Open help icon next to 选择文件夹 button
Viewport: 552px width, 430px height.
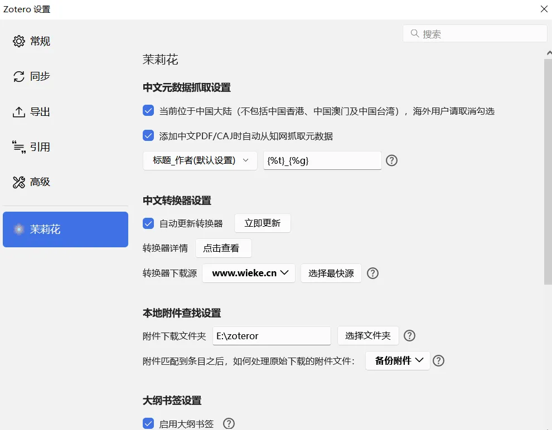click(x=409, y=336)
